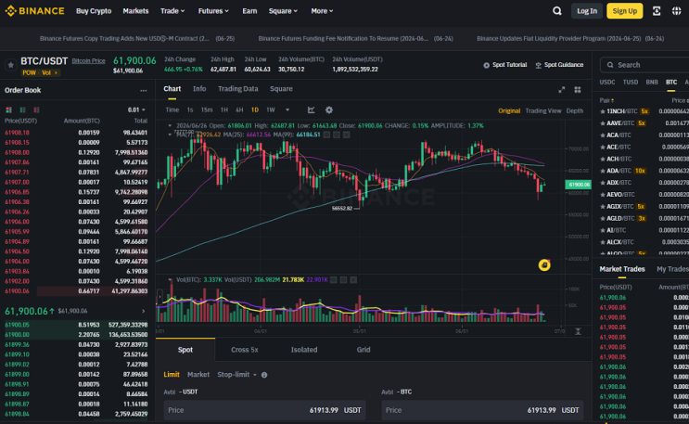
Task: Switch to the My Trades tab
Action: (x=672, y=269)
